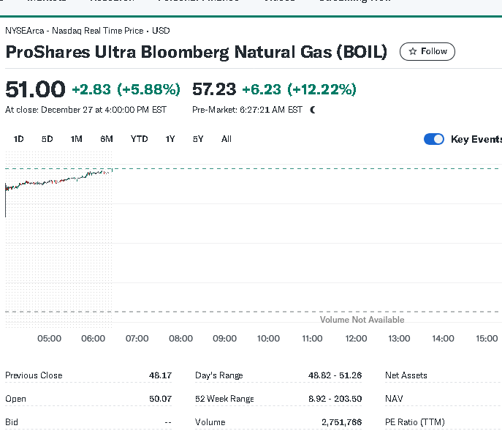Select the 5D chart range

pyautogui.click(x=47, y=139)
